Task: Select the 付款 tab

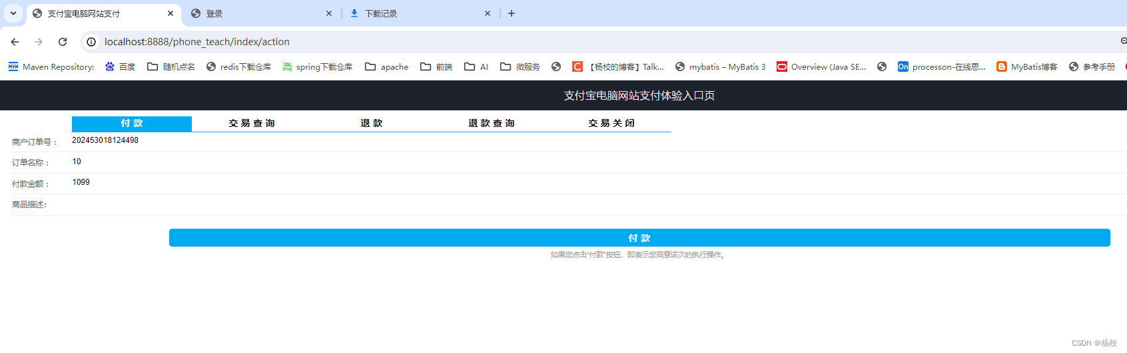Action: pyautogui.click(x=132, y=124)
